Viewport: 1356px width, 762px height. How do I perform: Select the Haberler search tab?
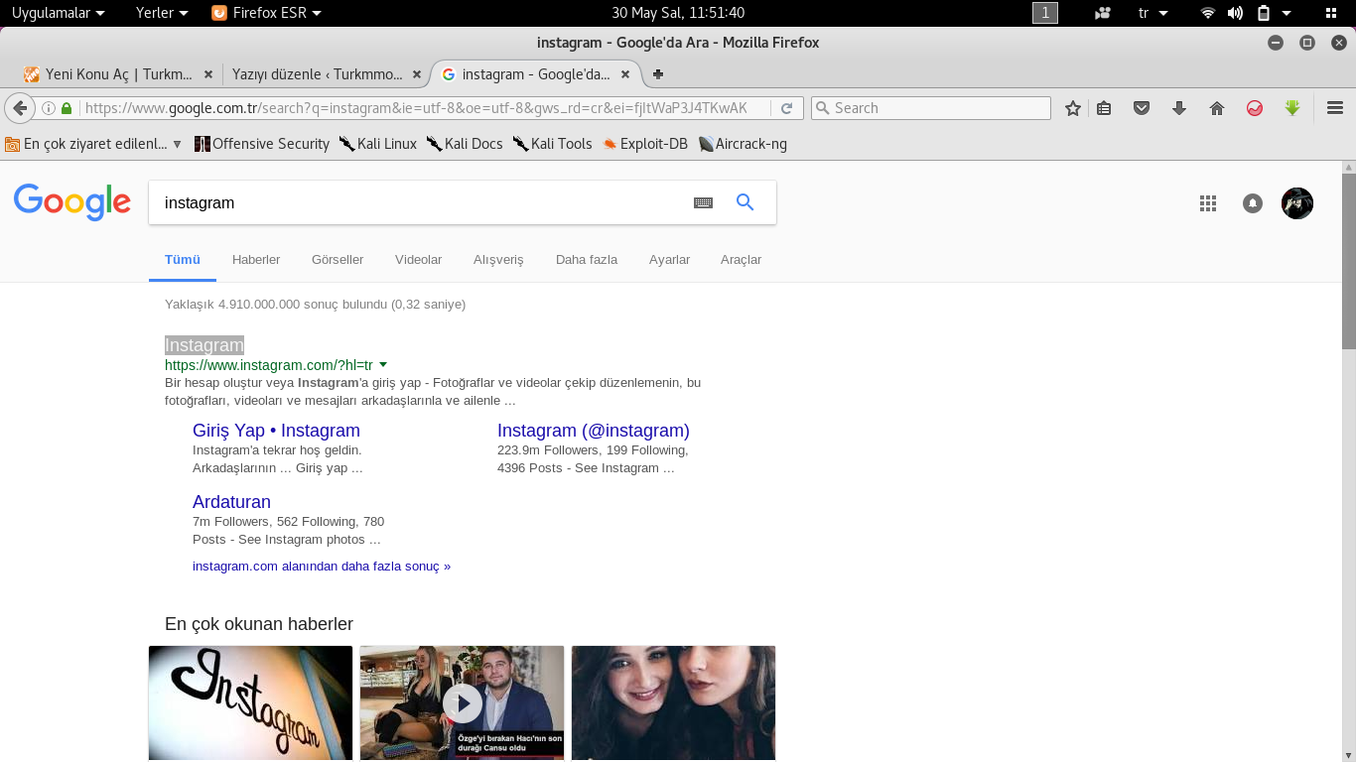[x=256, y=260]
